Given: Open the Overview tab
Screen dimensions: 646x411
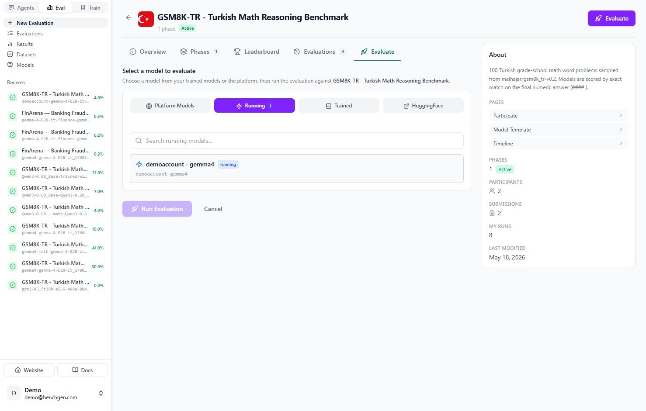Looking at the screenshot, I should click(x=148, y=52).
